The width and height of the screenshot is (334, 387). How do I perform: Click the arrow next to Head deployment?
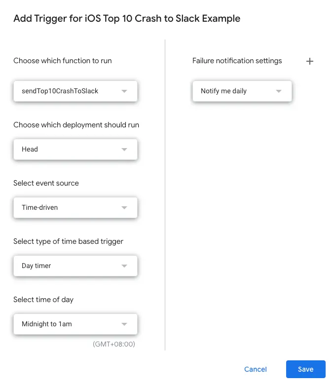pos(124,150)
